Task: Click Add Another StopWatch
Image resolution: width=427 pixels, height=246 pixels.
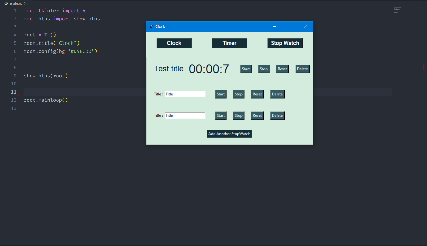Action: pyautogui.click(x=229, y=134)
